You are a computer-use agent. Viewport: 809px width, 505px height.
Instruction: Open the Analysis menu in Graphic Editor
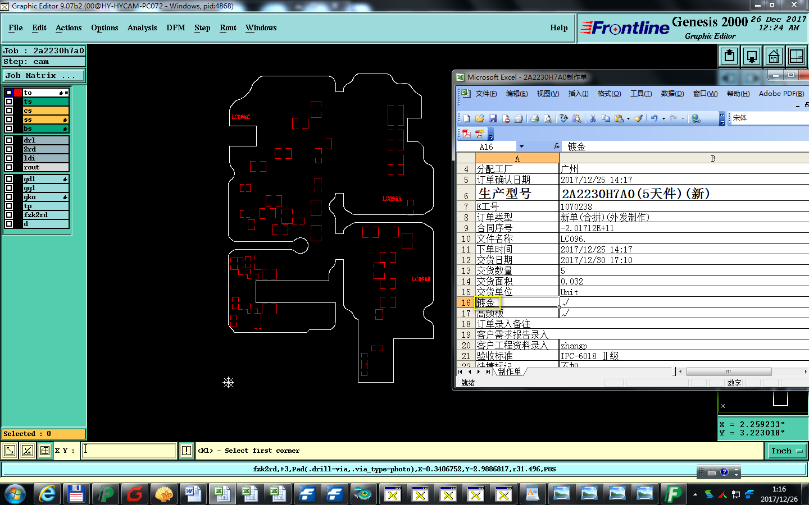click(x=142, y=27)
